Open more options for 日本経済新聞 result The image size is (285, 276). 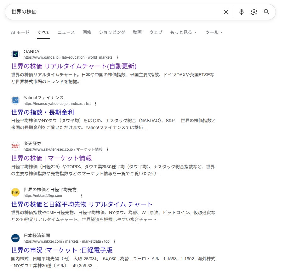click(114, 241)
